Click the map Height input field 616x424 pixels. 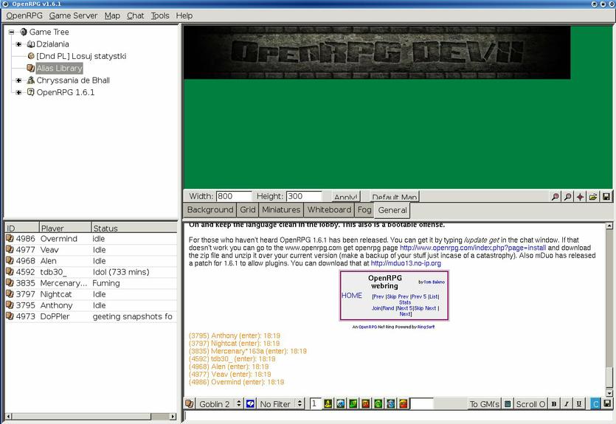point(304,196)
